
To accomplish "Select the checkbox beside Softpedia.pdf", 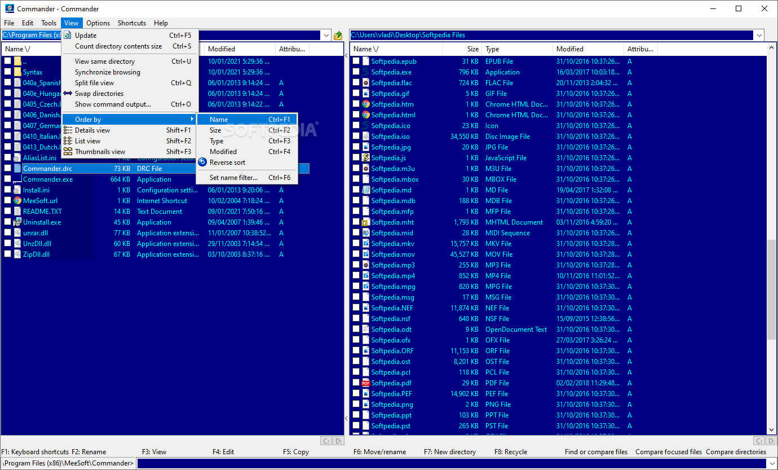I will tap(356, 383).
